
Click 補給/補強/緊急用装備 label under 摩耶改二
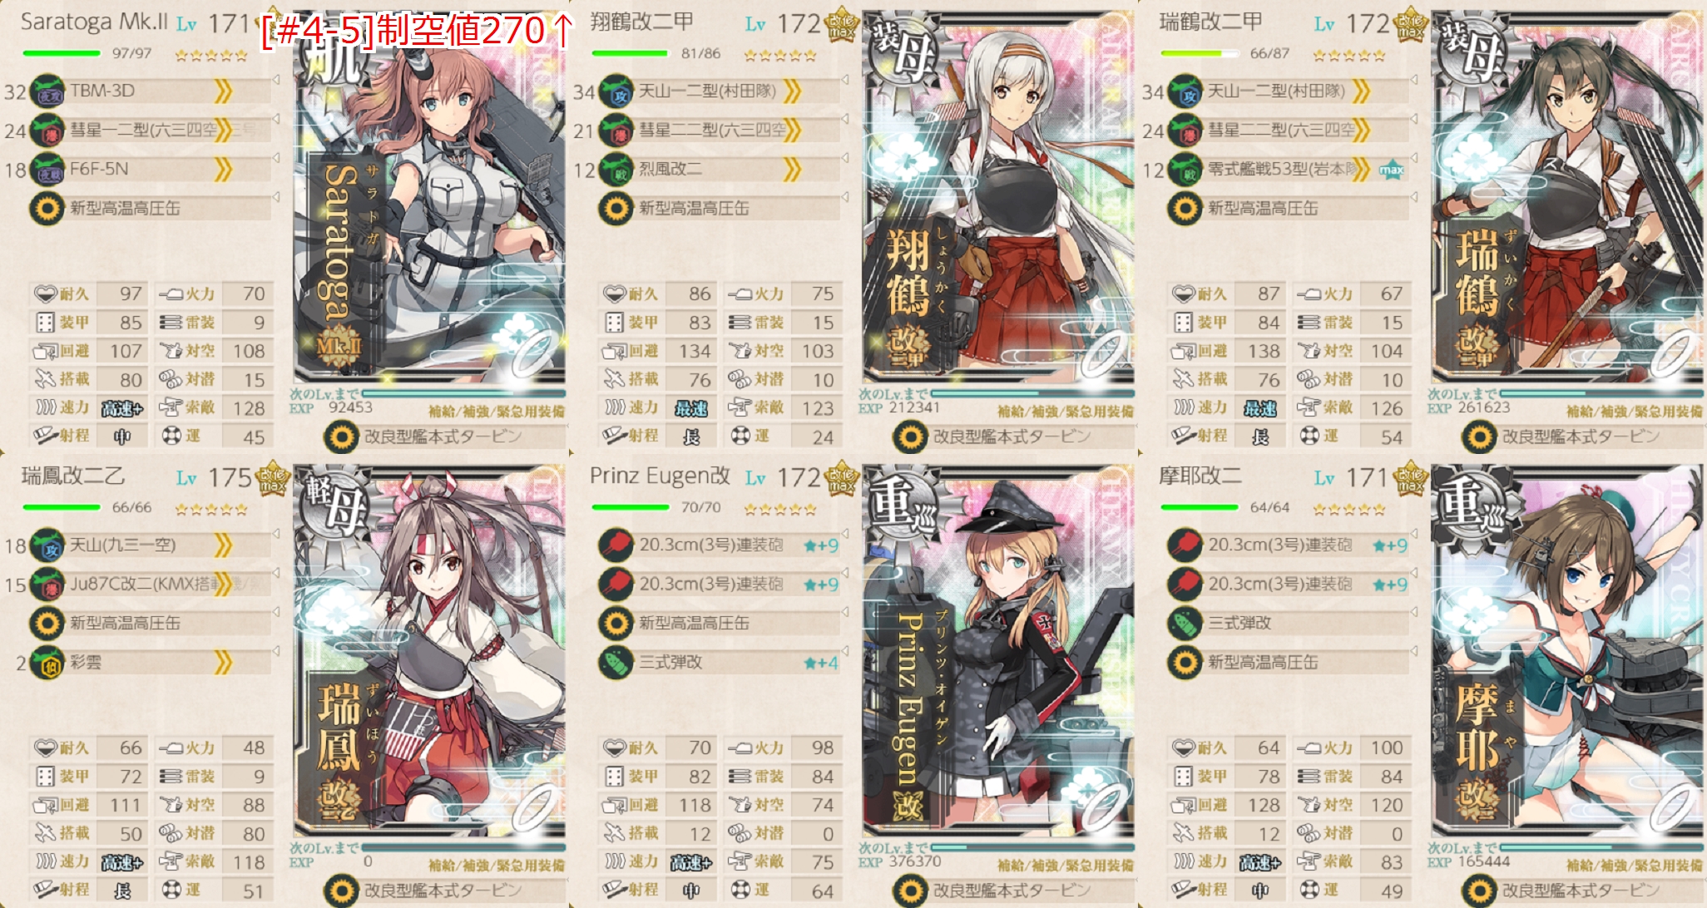click(1635, 866)
